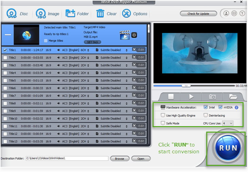Click the Check for Update button
248x173 pixels.
[198, 14]
